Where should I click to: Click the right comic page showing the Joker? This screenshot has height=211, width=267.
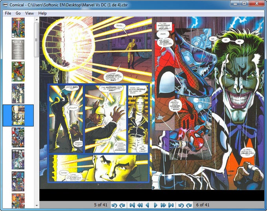pyautogui.click(x=208, y=103)
